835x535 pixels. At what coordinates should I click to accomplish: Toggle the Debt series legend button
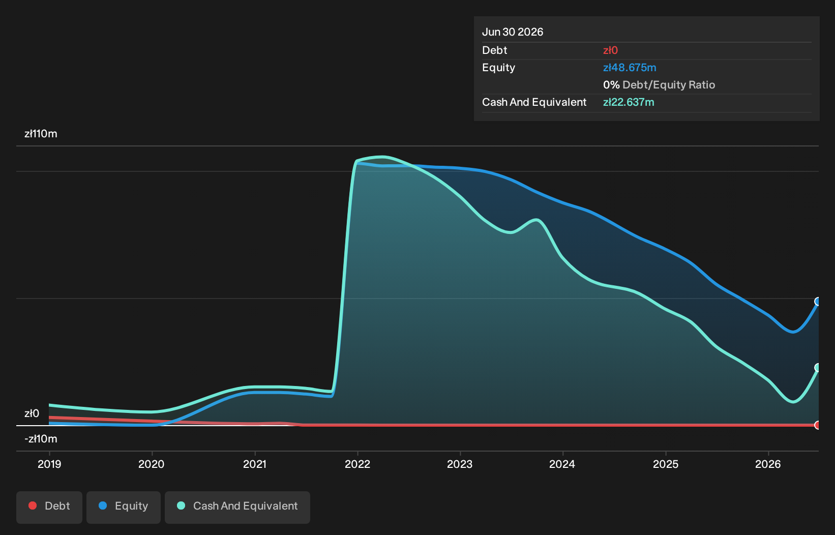point(49,507)
